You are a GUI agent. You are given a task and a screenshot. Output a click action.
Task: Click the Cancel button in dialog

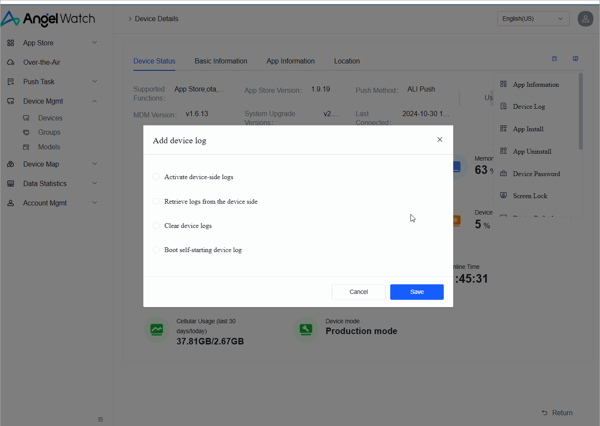tap(358, 292)
